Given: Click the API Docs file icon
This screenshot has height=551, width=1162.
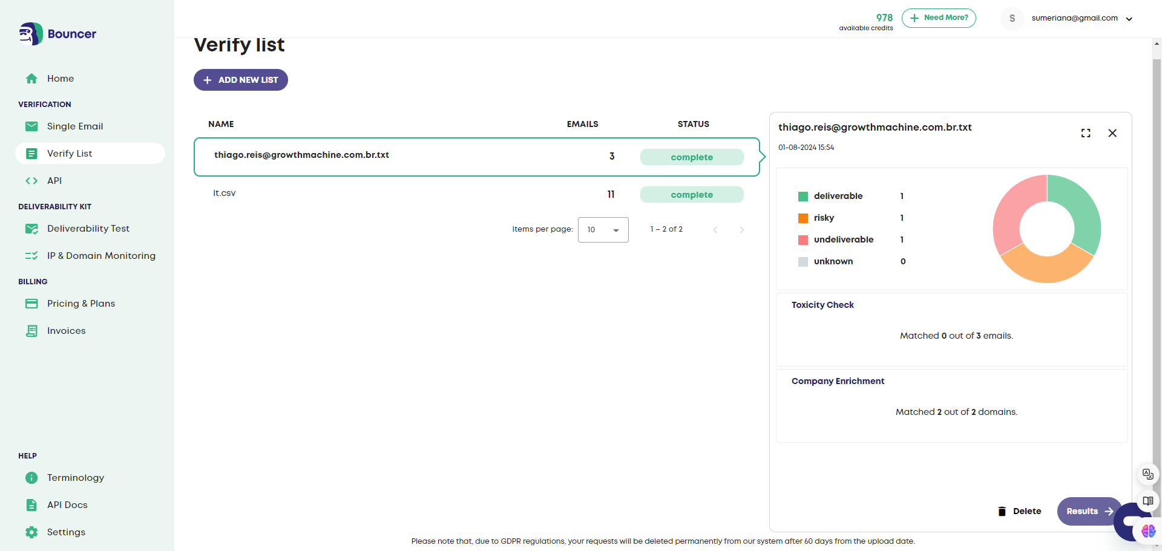Looking at the screenshot, I should click(x=31, y=505).
